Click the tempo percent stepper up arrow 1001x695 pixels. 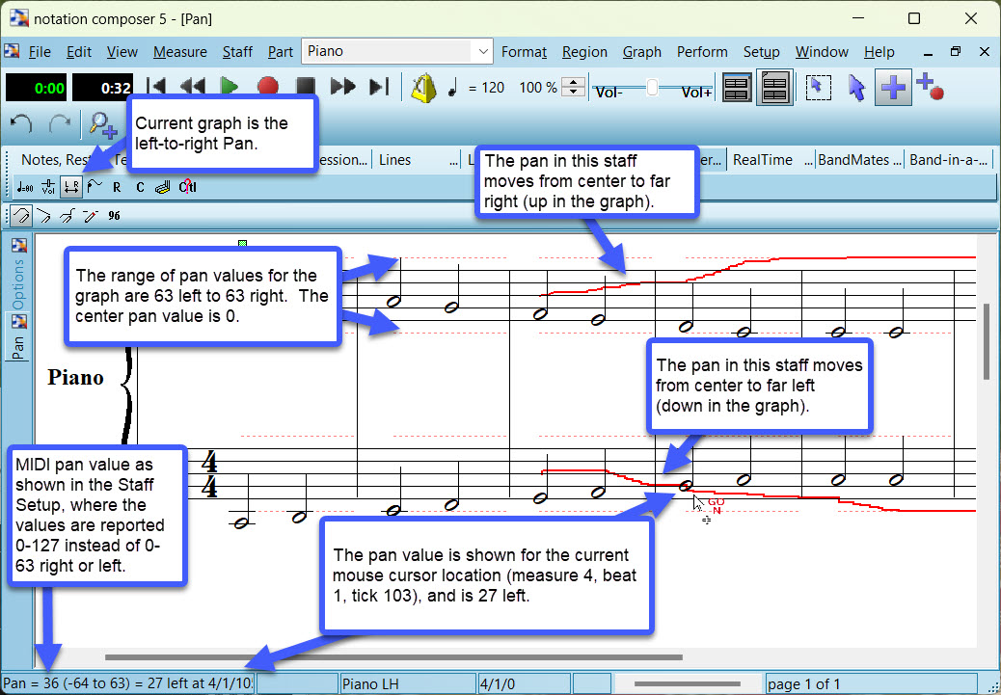pyautogui.click(x=574, y=82)
